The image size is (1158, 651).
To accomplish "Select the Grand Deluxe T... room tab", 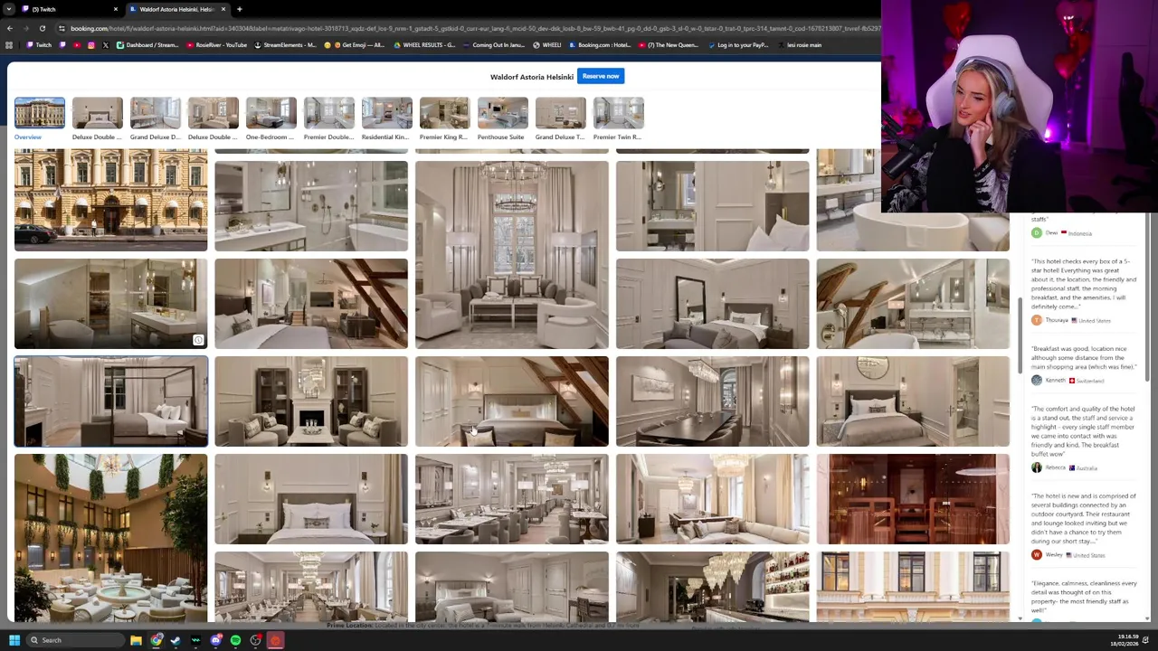I will pos(560,118).
